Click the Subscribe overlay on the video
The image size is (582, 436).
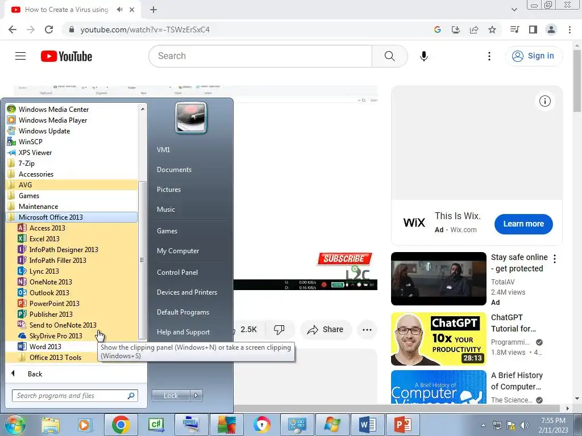(x=344, y=258)
